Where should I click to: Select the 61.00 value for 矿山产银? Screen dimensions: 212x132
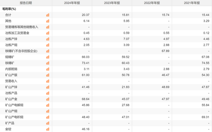86,75
